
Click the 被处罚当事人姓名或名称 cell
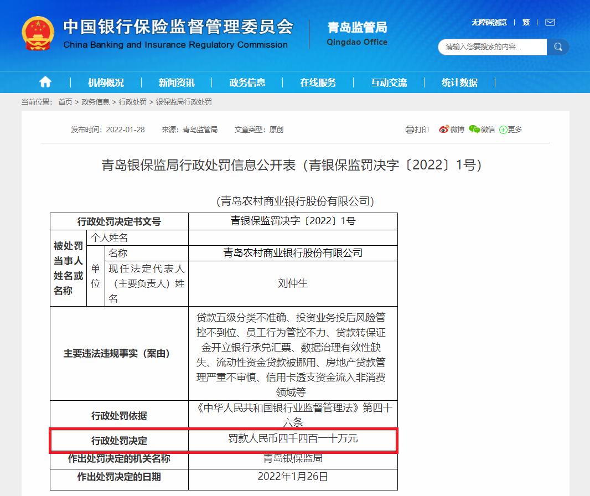(x=68, y=268)
